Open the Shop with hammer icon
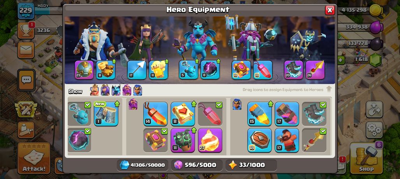The width and height of the screenshot is (400, 179). point(366,158)
